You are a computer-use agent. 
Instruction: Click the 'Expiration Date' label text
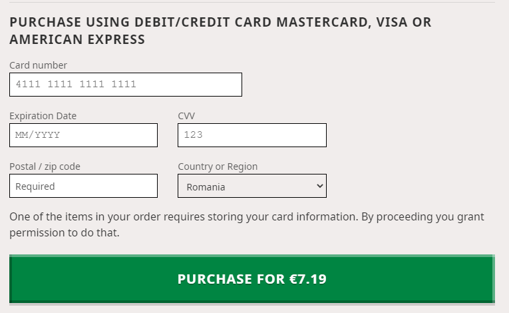(43, 116)
